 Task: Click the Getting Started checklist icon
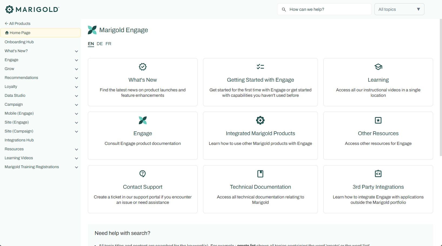coord(260,67)
